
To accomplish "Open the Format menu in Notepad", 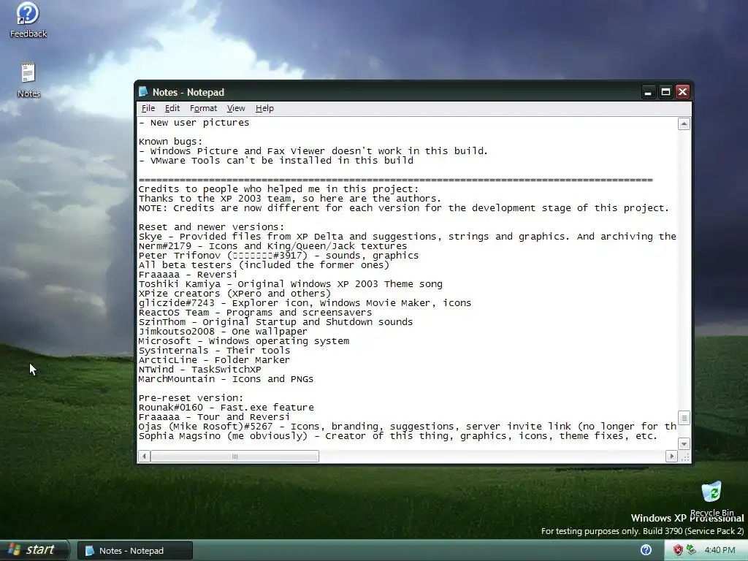I will click(203, 108).
